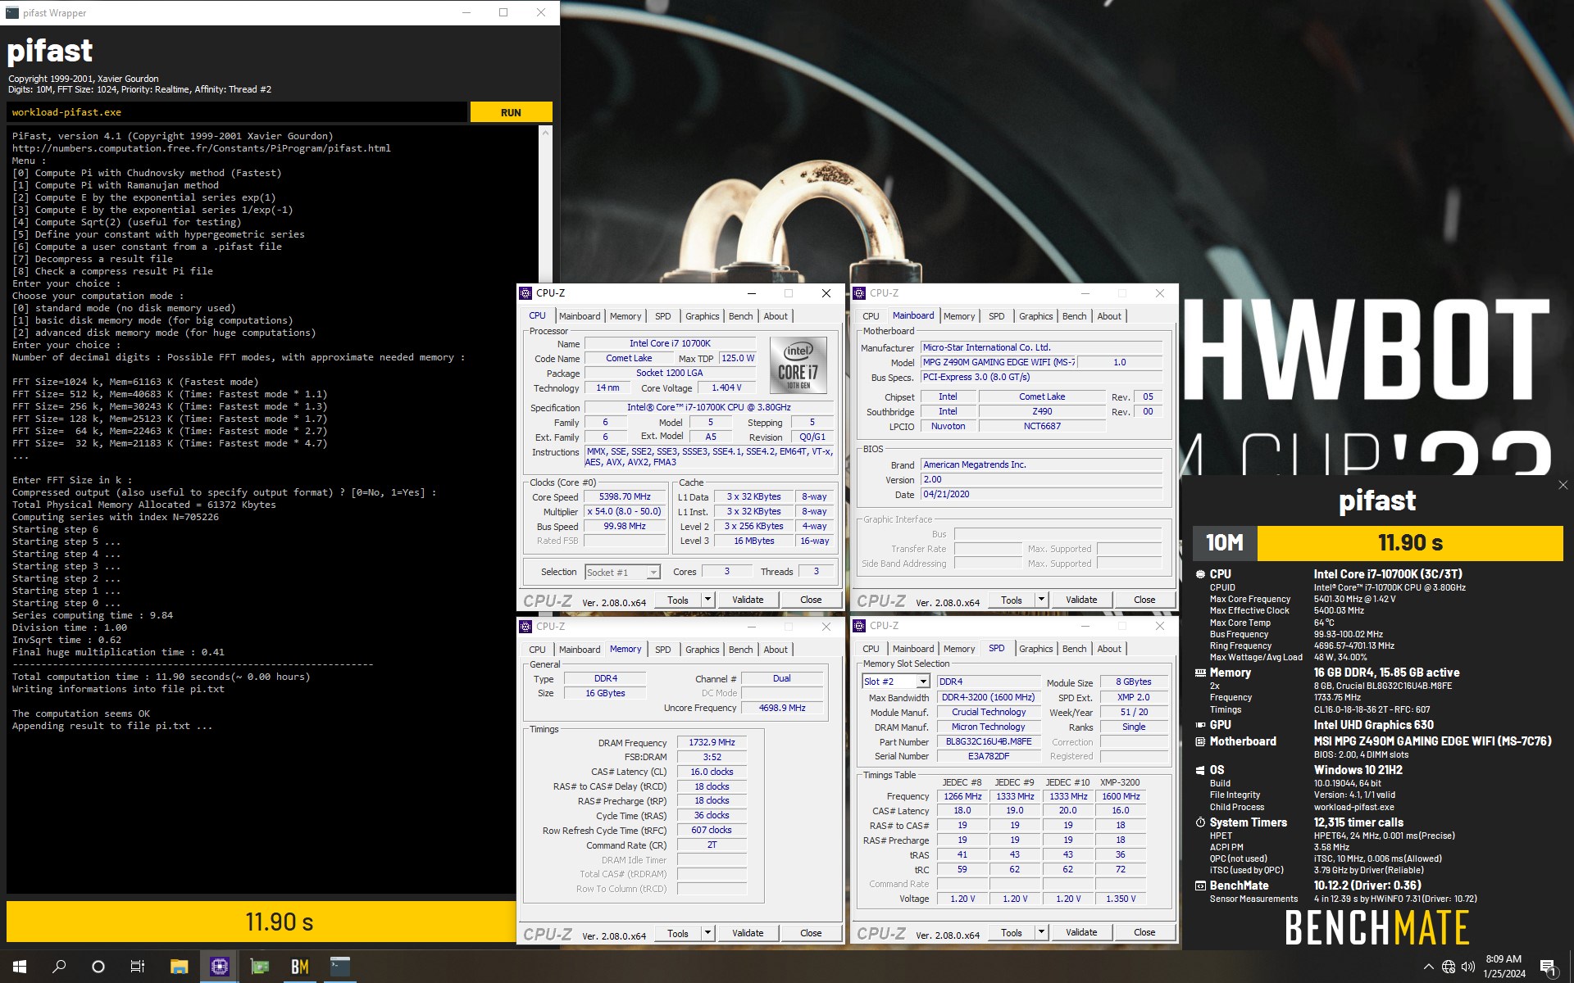Click the pifast console vertical scrollbar
Screen dimensions: 1574x983
(x=545, y=508)
